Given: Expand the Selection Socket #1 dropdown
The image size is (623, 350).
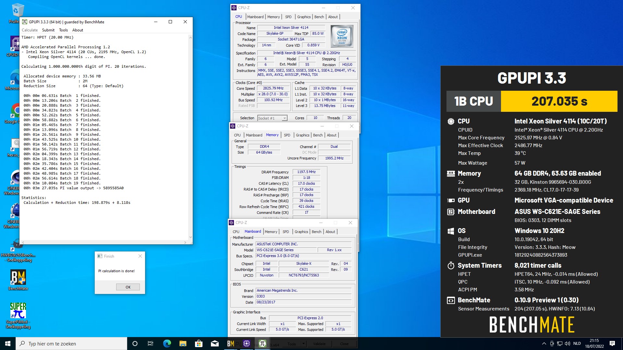Looking at the screenshot, I should pos(284,118).
